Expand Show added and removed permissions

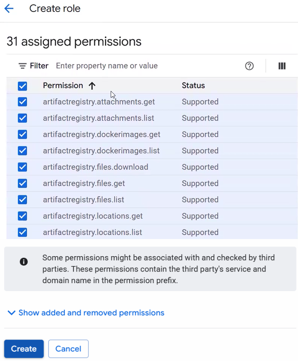click(x=86, y=313)
